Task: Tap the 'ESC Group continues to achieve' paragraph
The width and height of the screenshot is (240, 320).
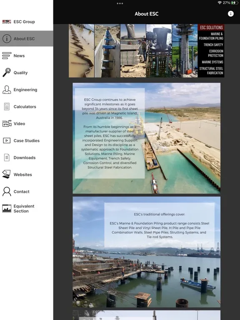Action: click(110, 109)
